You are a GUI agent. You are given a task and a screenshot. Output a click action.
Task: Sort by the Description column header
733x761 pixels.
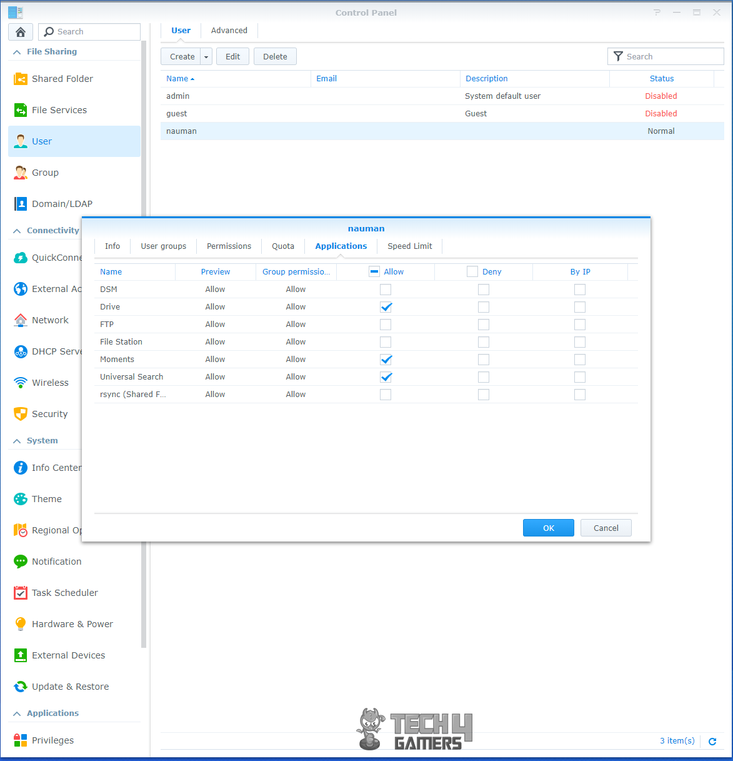[x=535, y=79]
